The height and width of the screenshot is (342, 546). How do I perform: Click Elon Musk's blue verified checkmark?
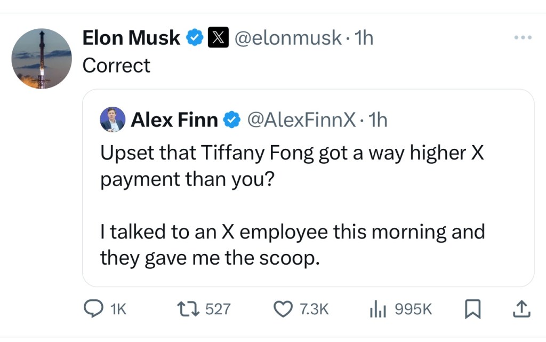point(194,38)
